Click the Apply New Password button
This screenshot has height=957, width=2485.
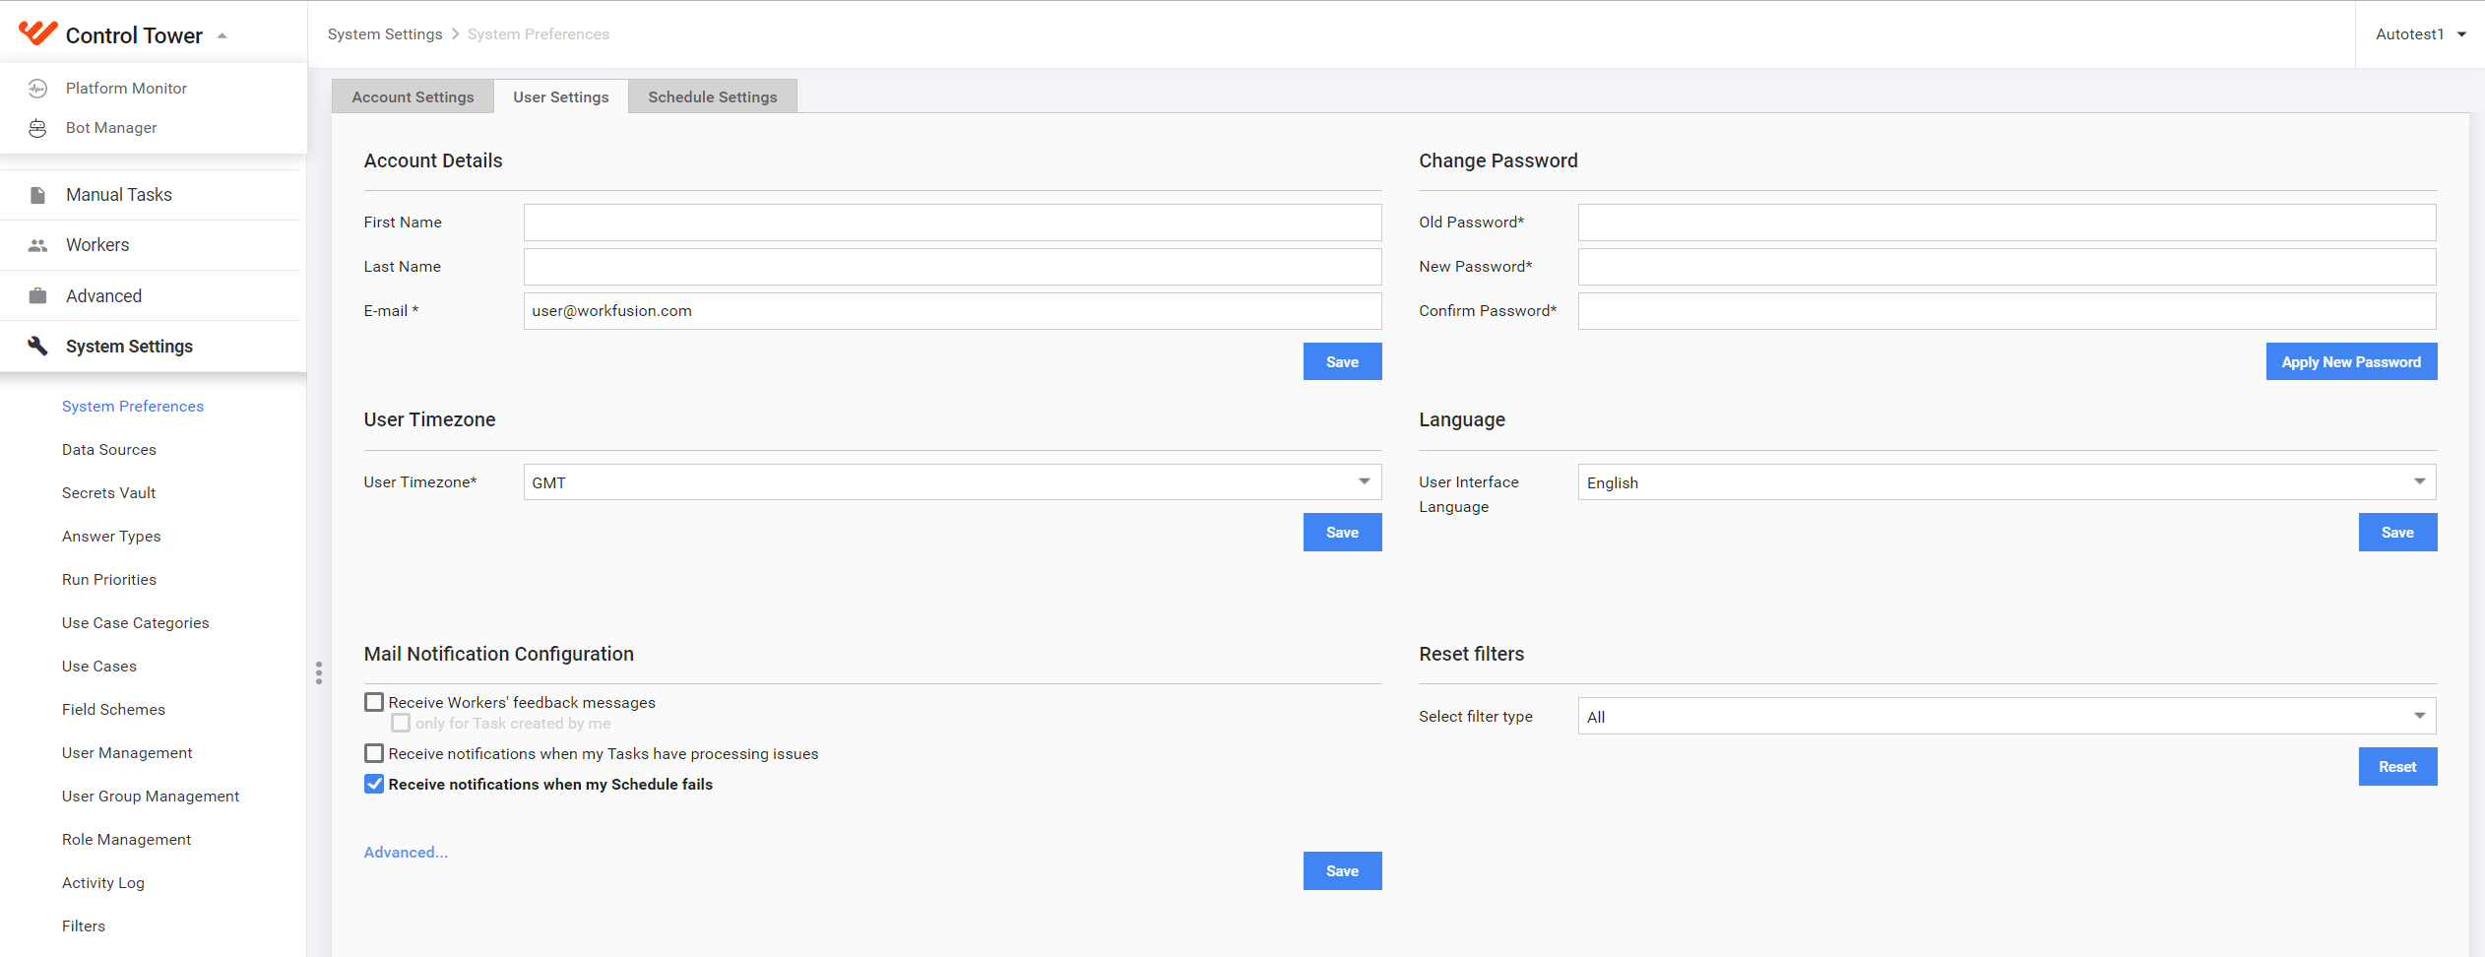(x=2351, y=361)
